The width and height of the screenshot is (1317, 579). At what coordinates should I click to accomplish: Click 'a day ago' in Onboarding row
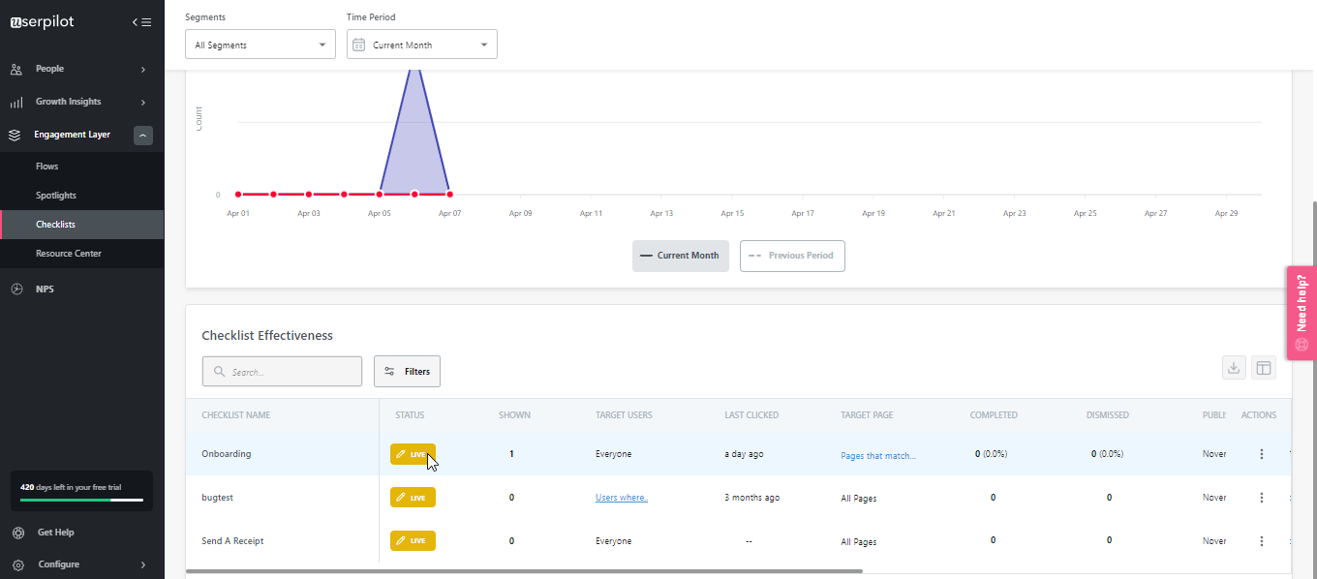click(744, 454)
